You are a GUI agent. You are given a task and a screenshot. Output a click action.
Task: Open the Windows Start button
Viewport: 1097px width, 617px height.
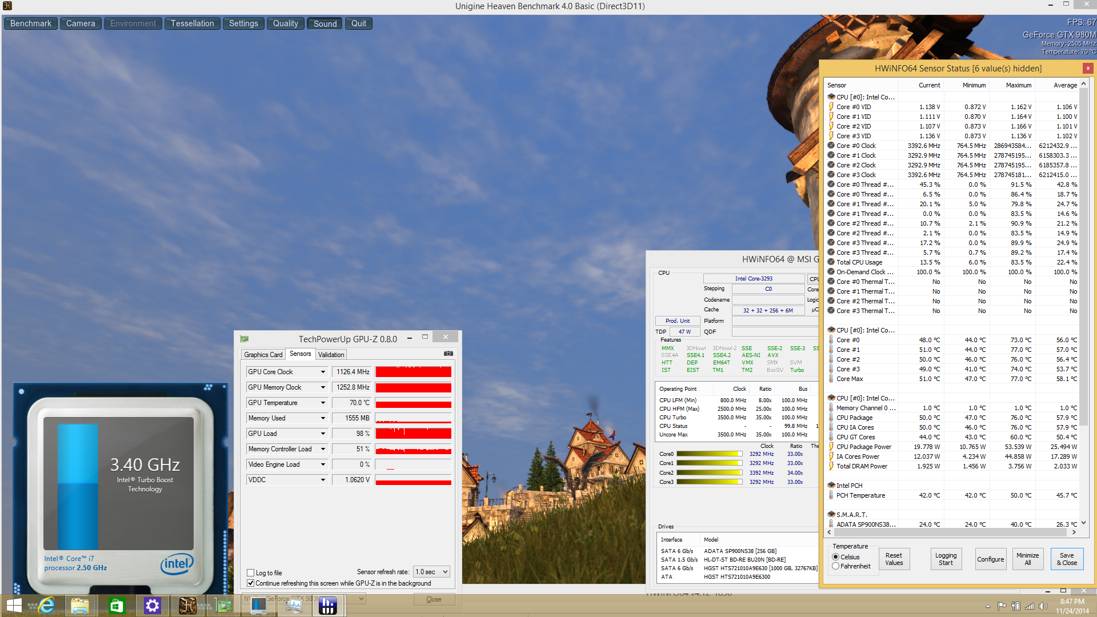click(14, 606)
